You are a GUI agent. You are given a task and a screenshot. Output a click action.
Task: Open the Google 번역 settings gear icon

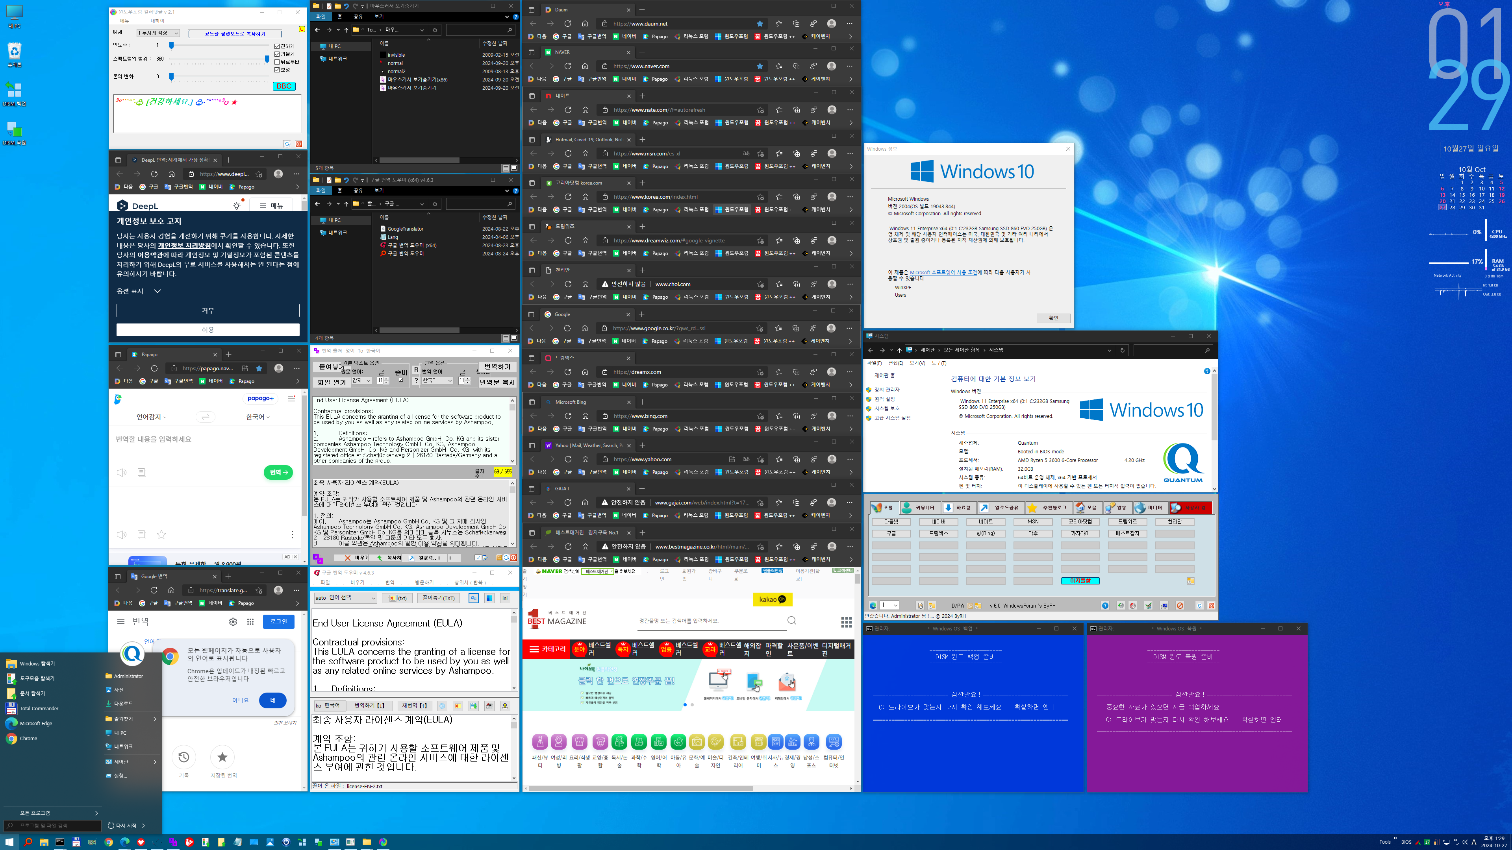(233, 622)
